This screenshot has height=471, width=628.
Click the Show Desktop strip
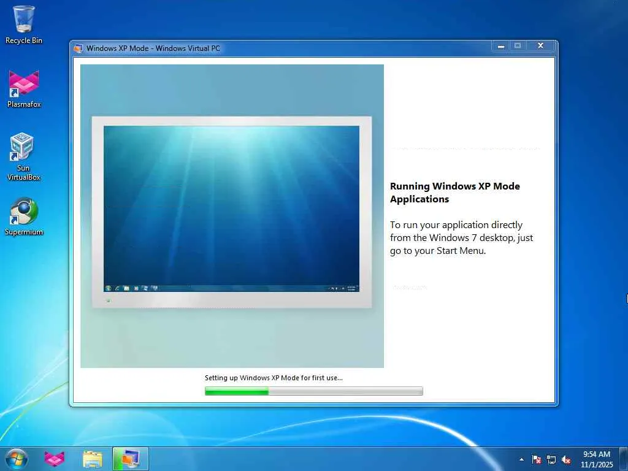(624, 459)
